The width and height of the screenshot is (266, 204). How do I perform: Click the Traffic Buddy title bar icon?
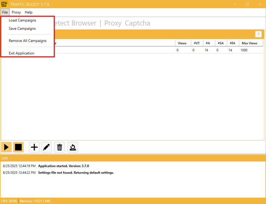click(5, 4)
